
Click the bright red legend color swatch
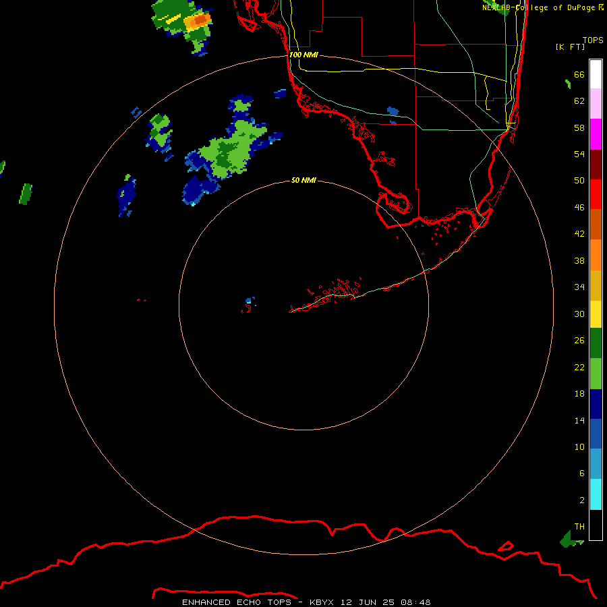coord(596,194)
